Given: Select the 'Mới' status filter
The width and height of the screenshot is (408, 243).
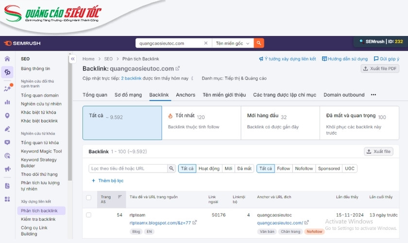Looking at the screenshot, I should pos(228,169).
